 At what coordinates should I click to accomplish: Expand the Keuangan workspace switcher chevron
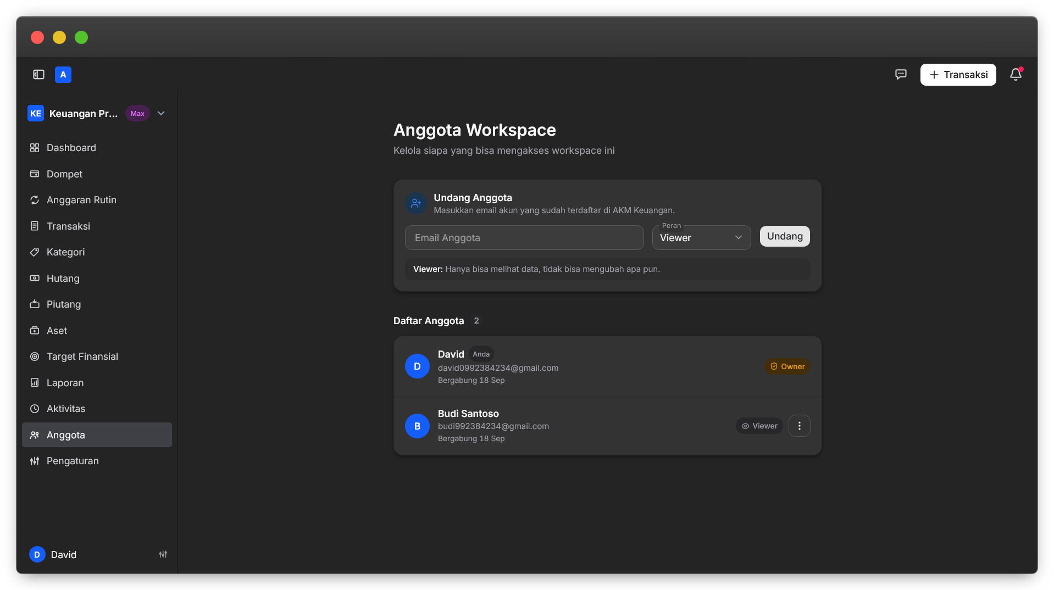(x=161, y=114)
